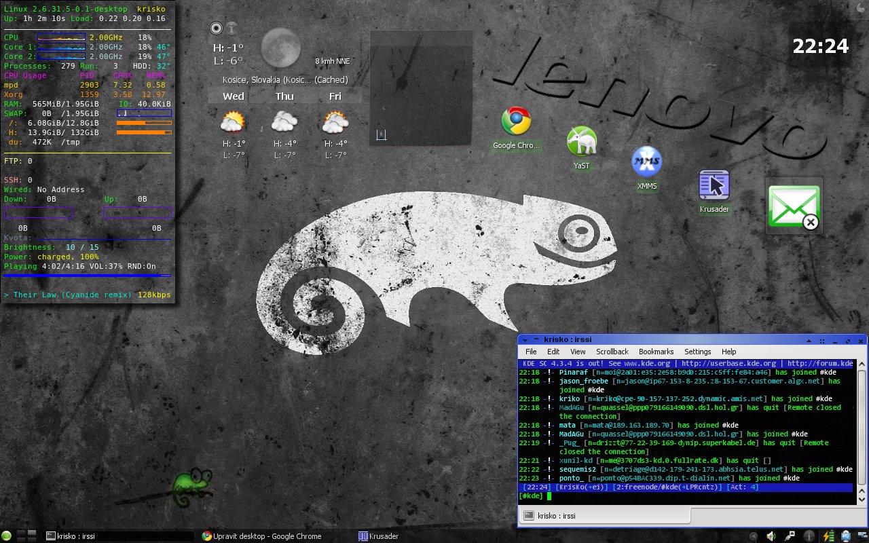Expand hidden system tray icons arrow
Viewport: 869px width, 543px height.
pos(755,536)
